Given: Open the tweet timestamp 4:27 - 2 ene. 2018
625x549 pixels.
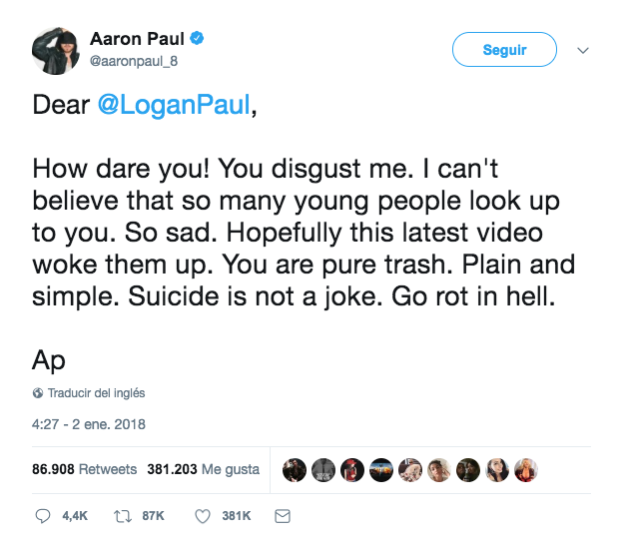Looking at the screenshot, I should click(89, 424).
